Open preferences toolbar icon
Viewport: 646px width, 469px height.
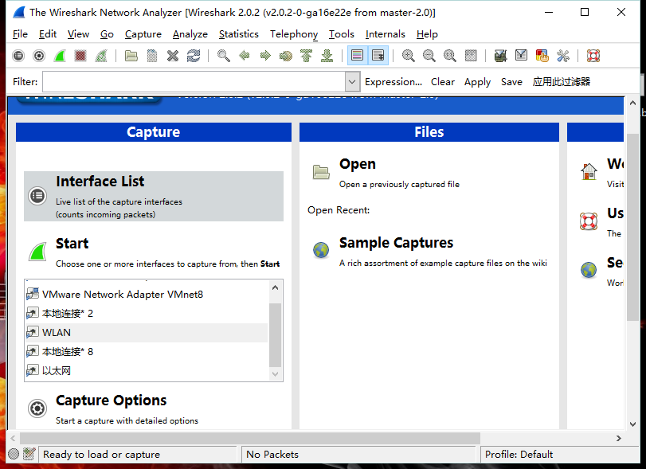(x=562, y=56)
